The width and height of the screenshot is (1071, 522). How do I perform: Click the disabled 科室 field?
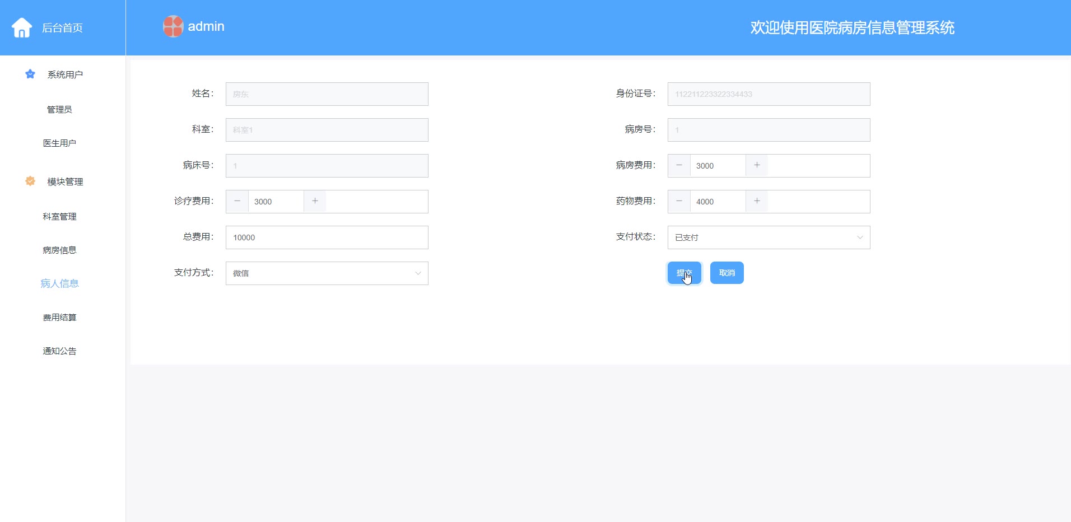pyautogui.click(x=327, y=130)
